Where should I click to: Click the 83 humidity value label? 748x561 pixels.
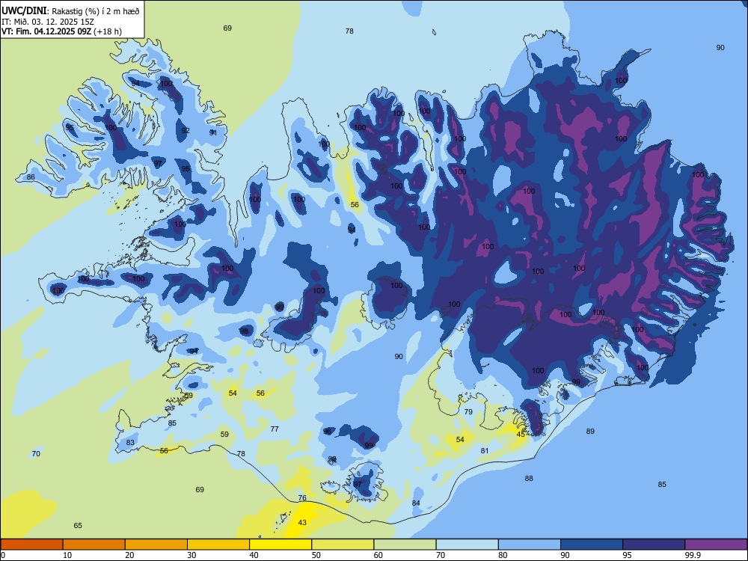pos(130,443)
